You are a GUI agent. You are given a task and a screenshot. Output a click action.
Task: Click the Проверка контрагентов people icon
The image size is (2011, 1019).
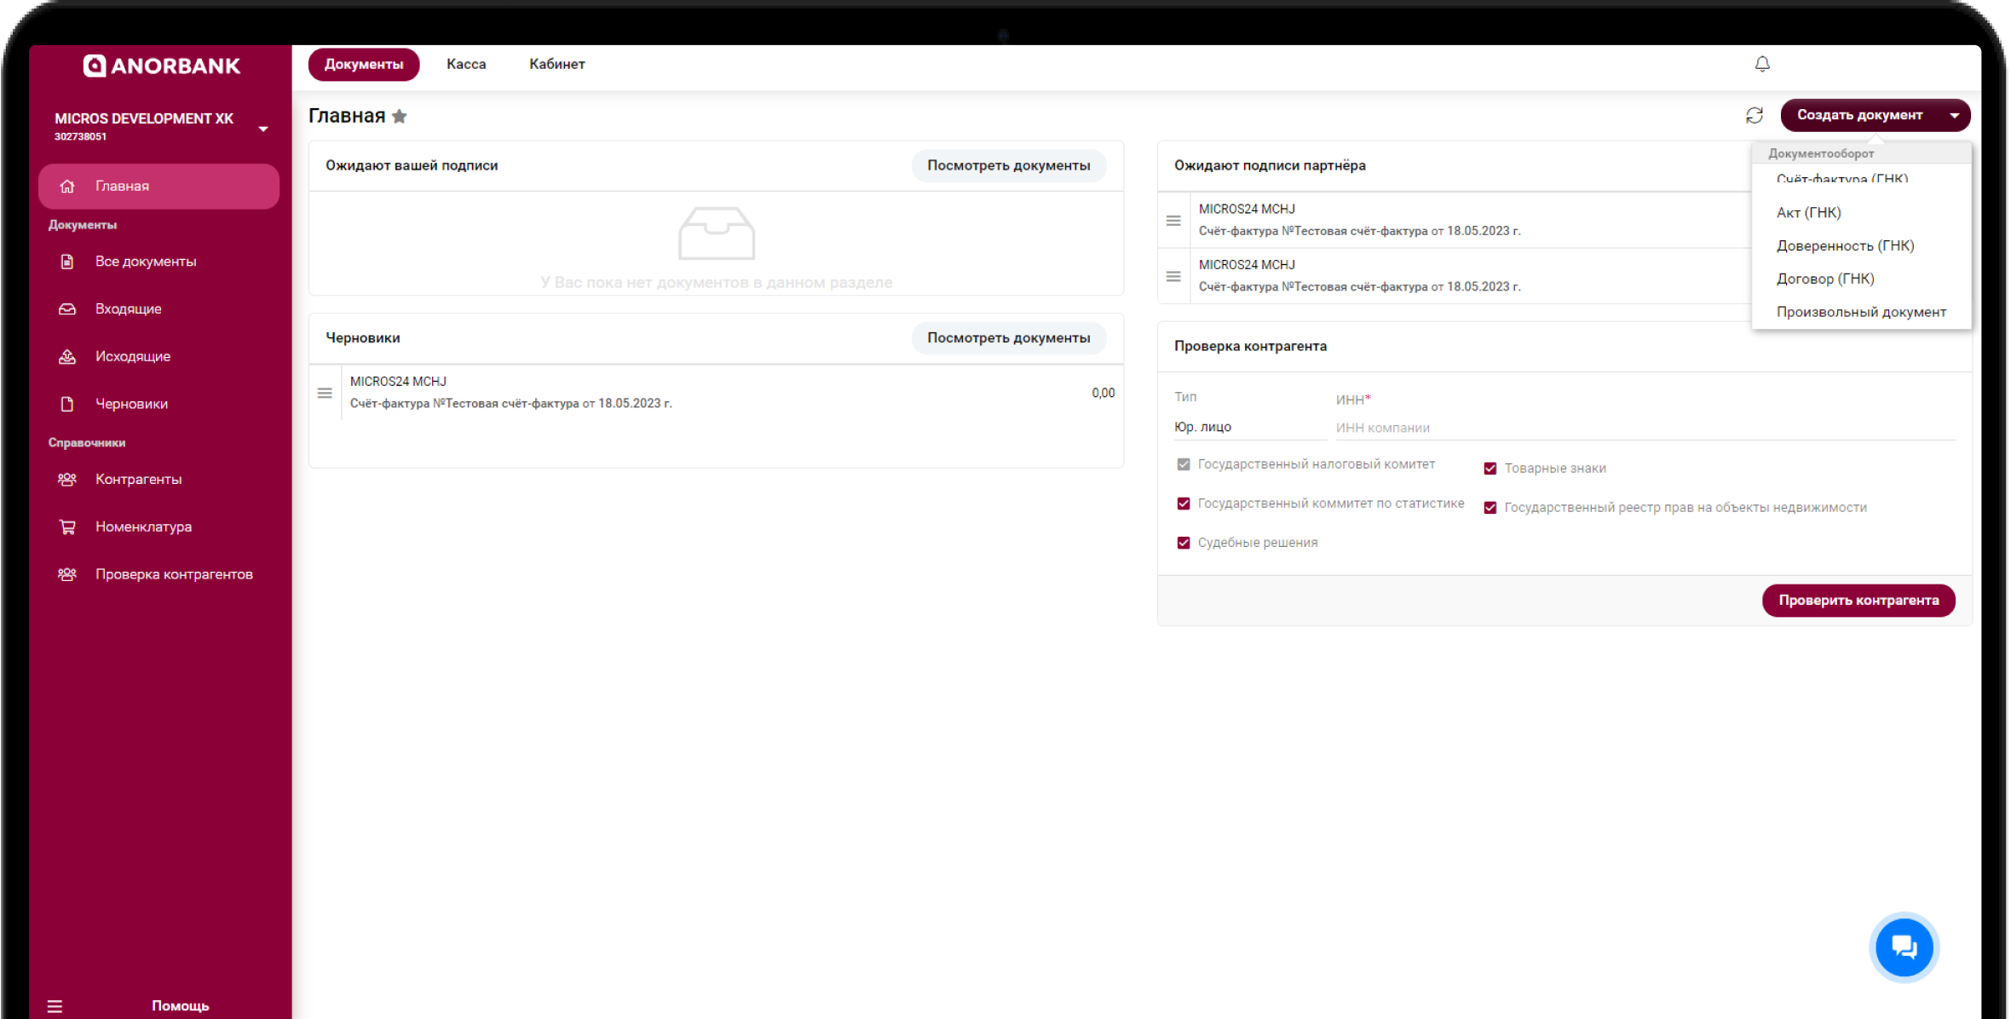[67, 574]
